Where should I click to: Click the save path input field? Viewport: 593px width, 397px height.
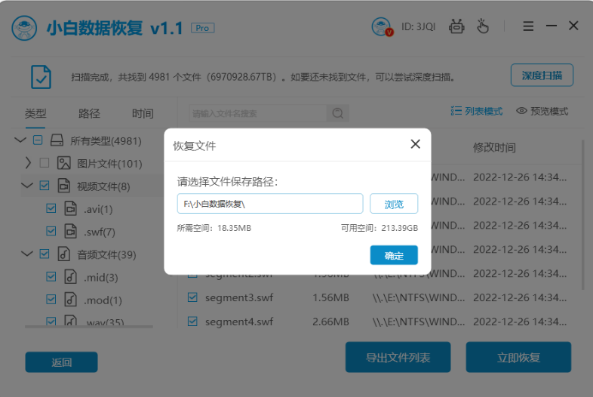270,204
